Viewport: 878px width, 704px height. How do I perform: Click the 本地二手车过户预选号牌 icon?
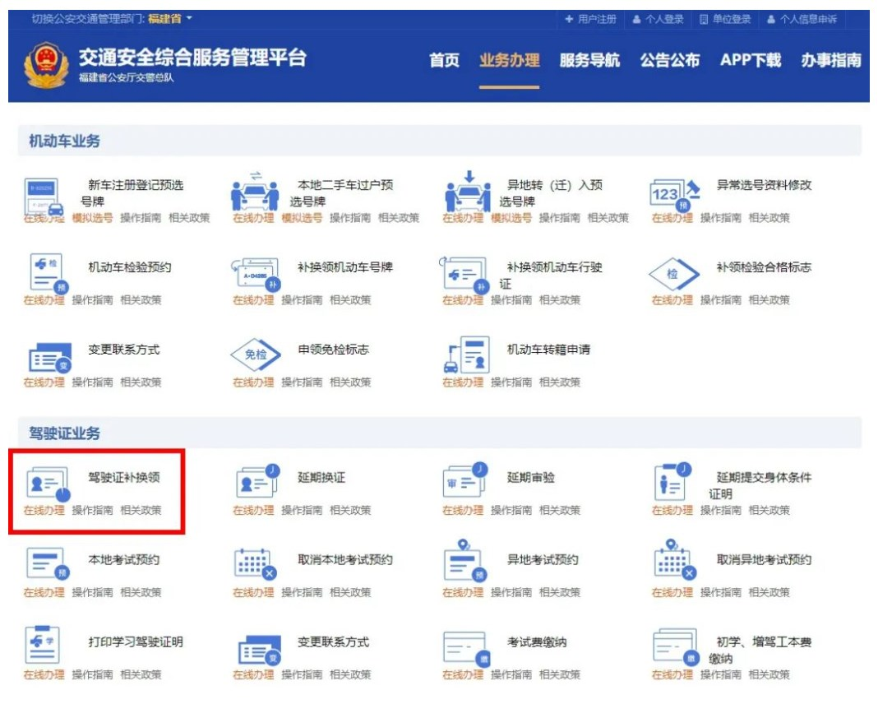coord(254,192)
